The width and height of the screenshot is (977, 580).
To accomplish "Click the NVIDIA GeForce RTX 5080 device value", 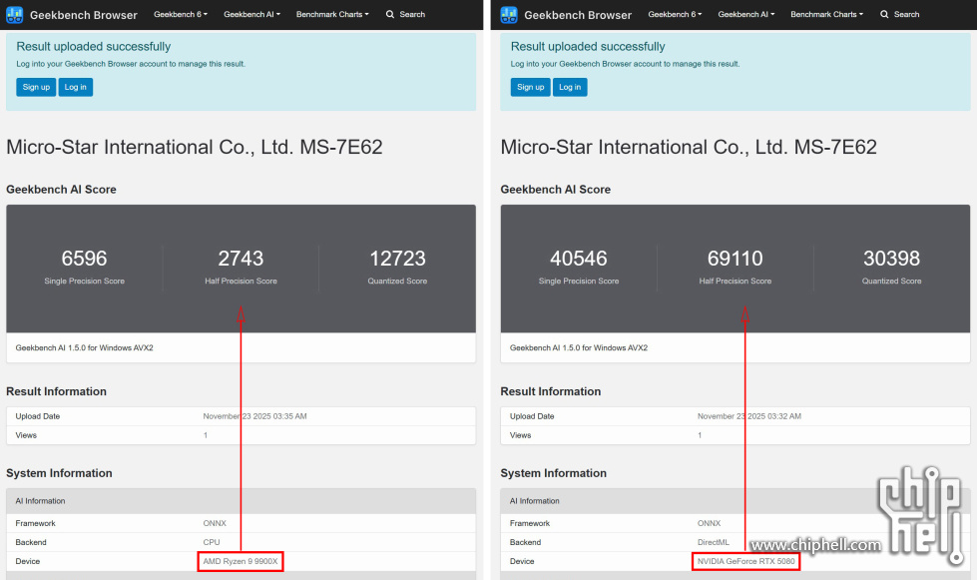I will pos(745,562).
